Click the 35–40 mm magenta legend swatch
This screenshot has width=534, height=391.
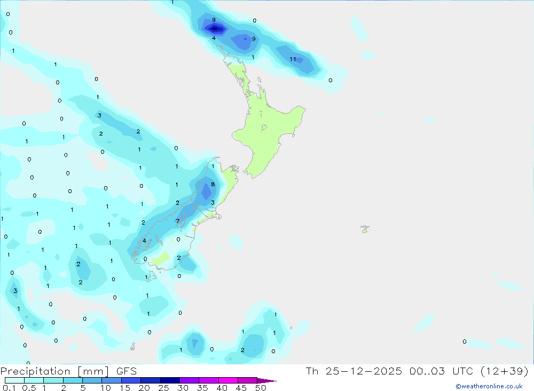point(209,380)
